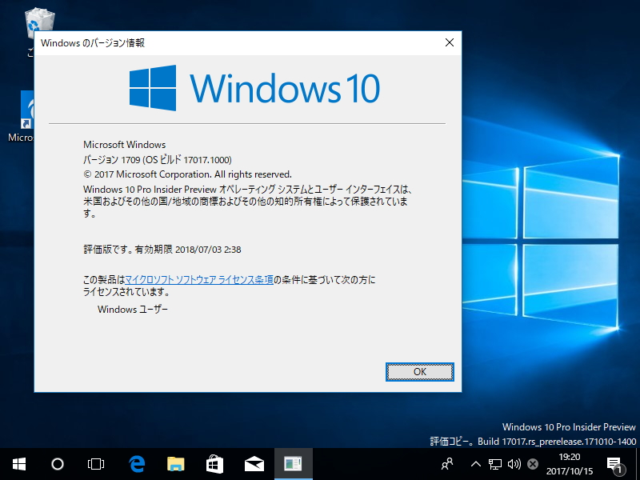Image resolution: width=640 pixels, height=480 pixels.
Task: Open Action Center with the notification badge
Action: (616, 464)
